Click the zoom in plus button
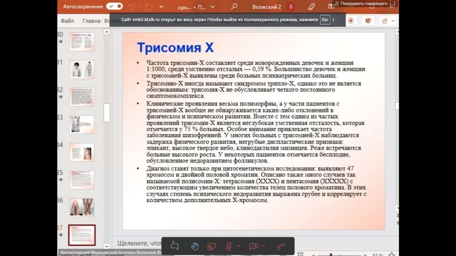The image size is (456, 256). [x=365, y=255]
